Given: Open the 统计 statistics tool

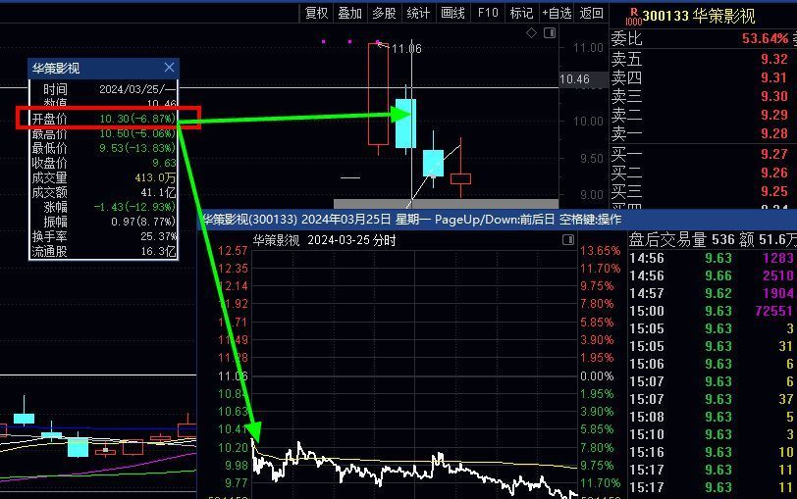Looking at the screenshot, I should coord(418,13).
